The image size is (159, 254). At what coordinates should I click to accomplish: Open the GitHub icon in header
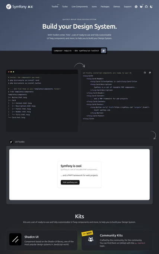(146, 7)
